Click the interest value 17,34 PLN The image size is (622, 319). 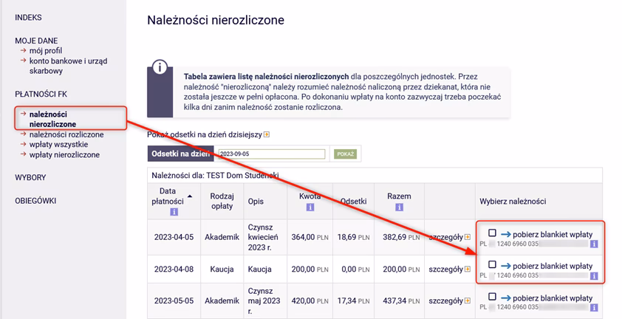pos(353,301)
